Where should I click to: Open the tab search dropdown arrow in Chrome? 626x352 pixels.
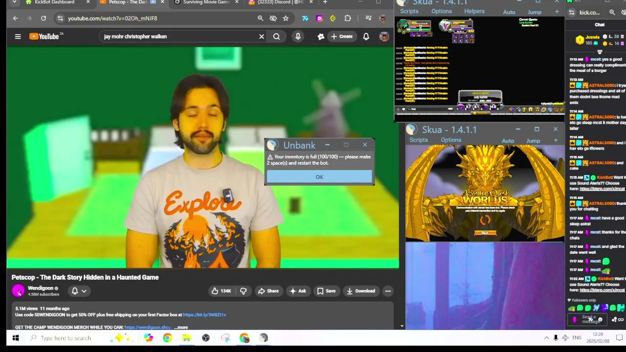click(15, 2)
